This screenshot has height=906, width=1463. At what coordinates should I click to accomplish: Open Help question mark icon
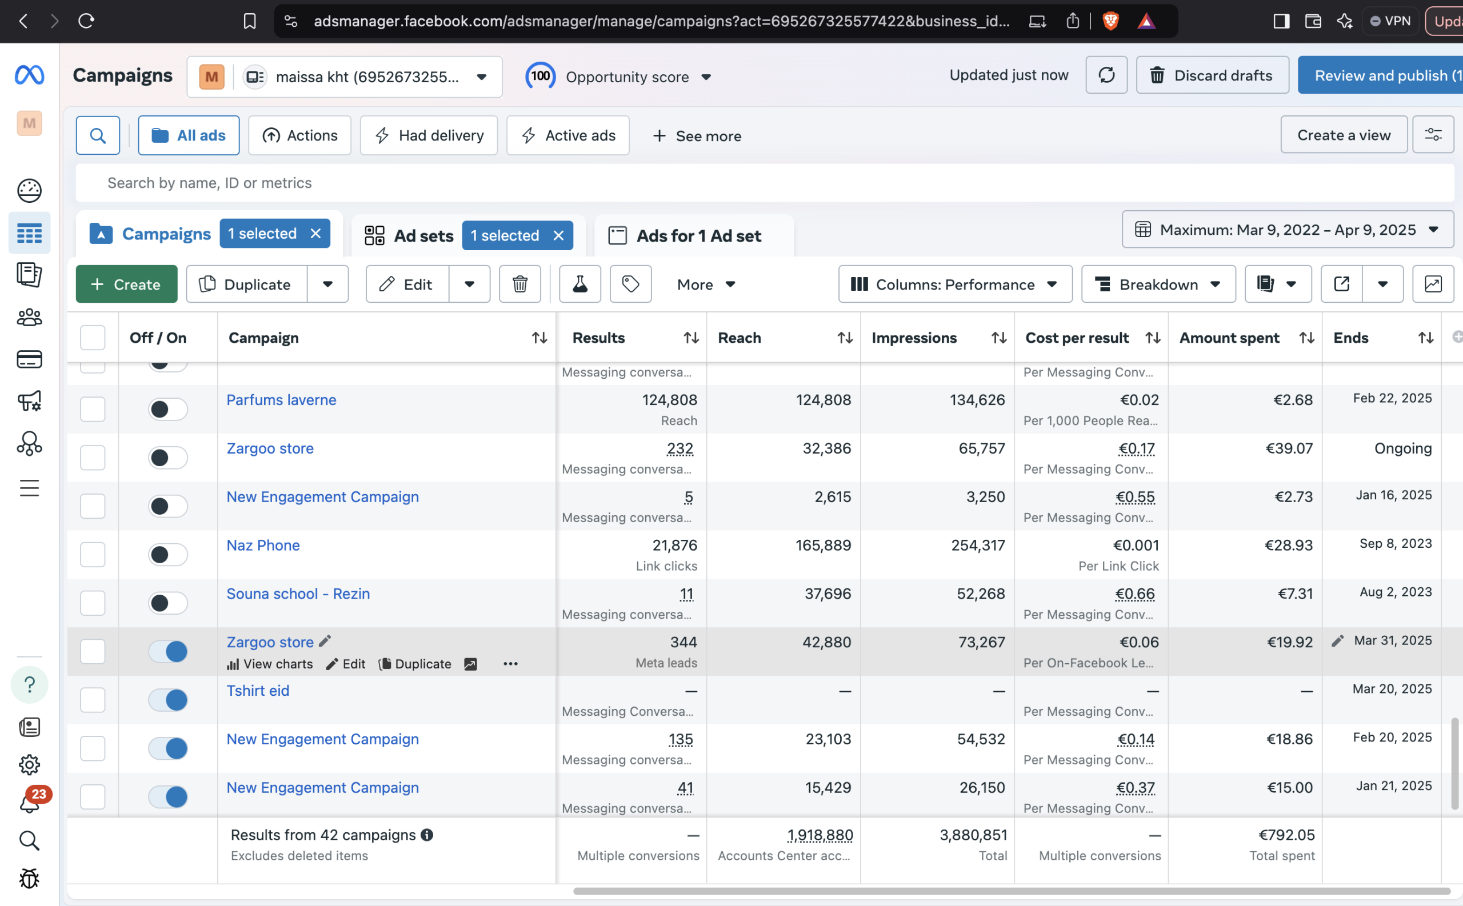coord(29,684)
